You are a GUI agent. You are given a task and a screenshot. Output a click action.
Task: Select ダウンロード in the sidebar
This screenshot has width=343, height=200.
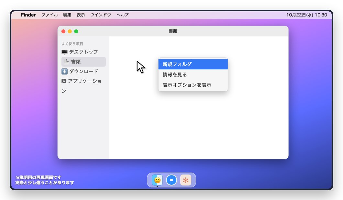[83, 71]
